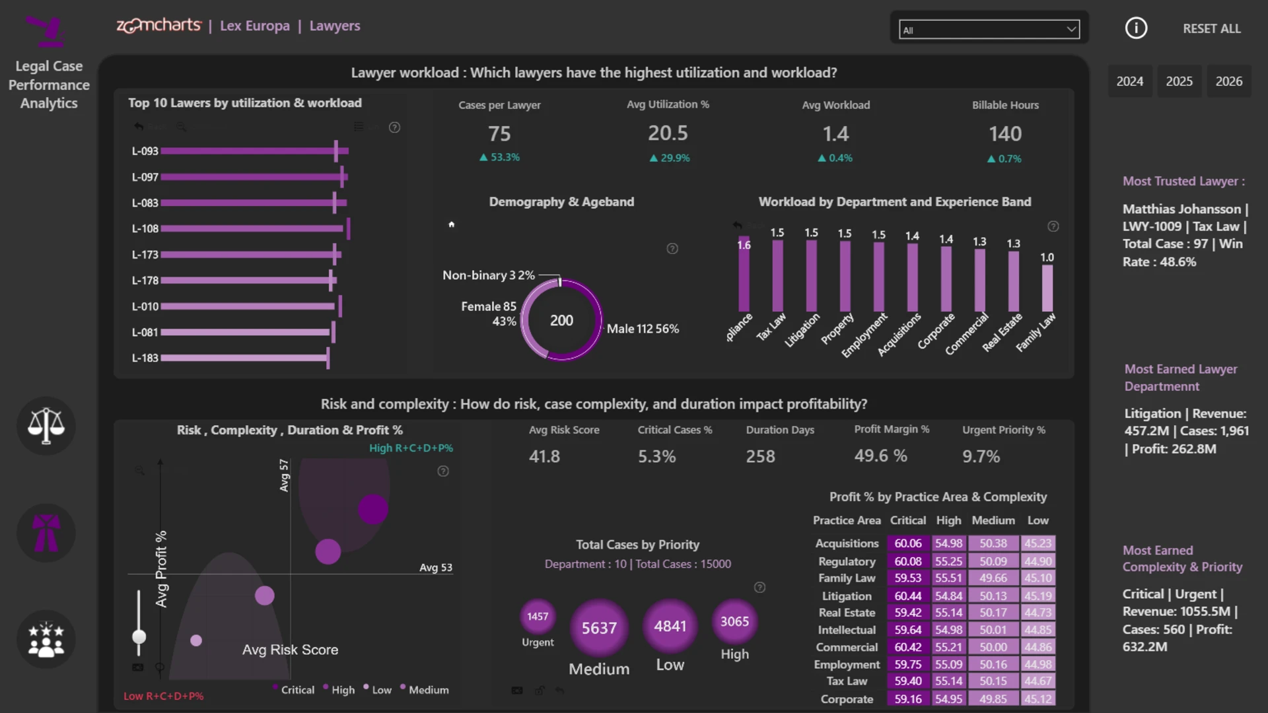Toggle the Low legend item in scatter chart
This screenshot has height=713, width=1268.
coord(378,689)
